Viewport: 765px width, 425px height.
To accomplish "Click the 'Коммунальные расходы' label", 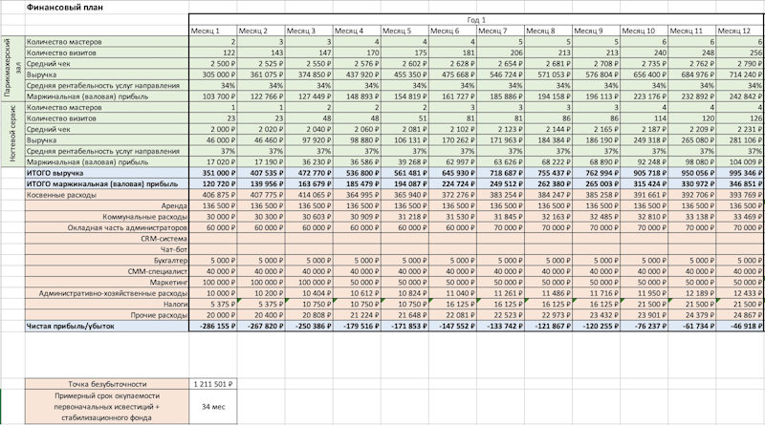I will point(107,217).
